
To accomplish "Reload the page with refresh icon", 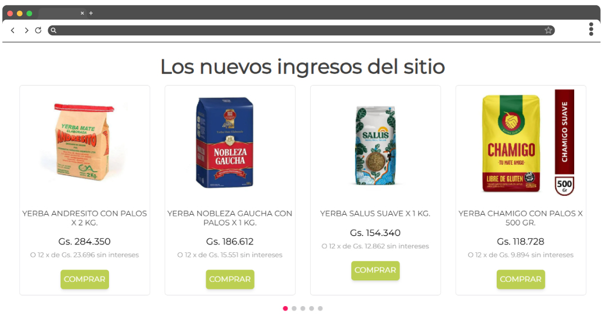I will (x=38, y=30).
